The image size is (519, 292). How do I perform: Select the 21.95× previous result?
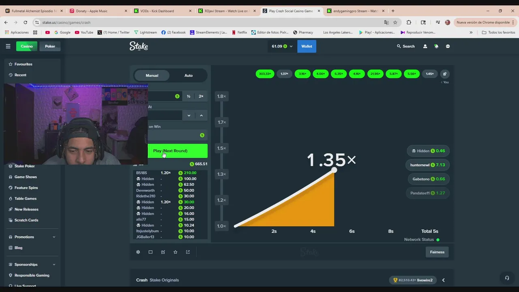(375, 74)
